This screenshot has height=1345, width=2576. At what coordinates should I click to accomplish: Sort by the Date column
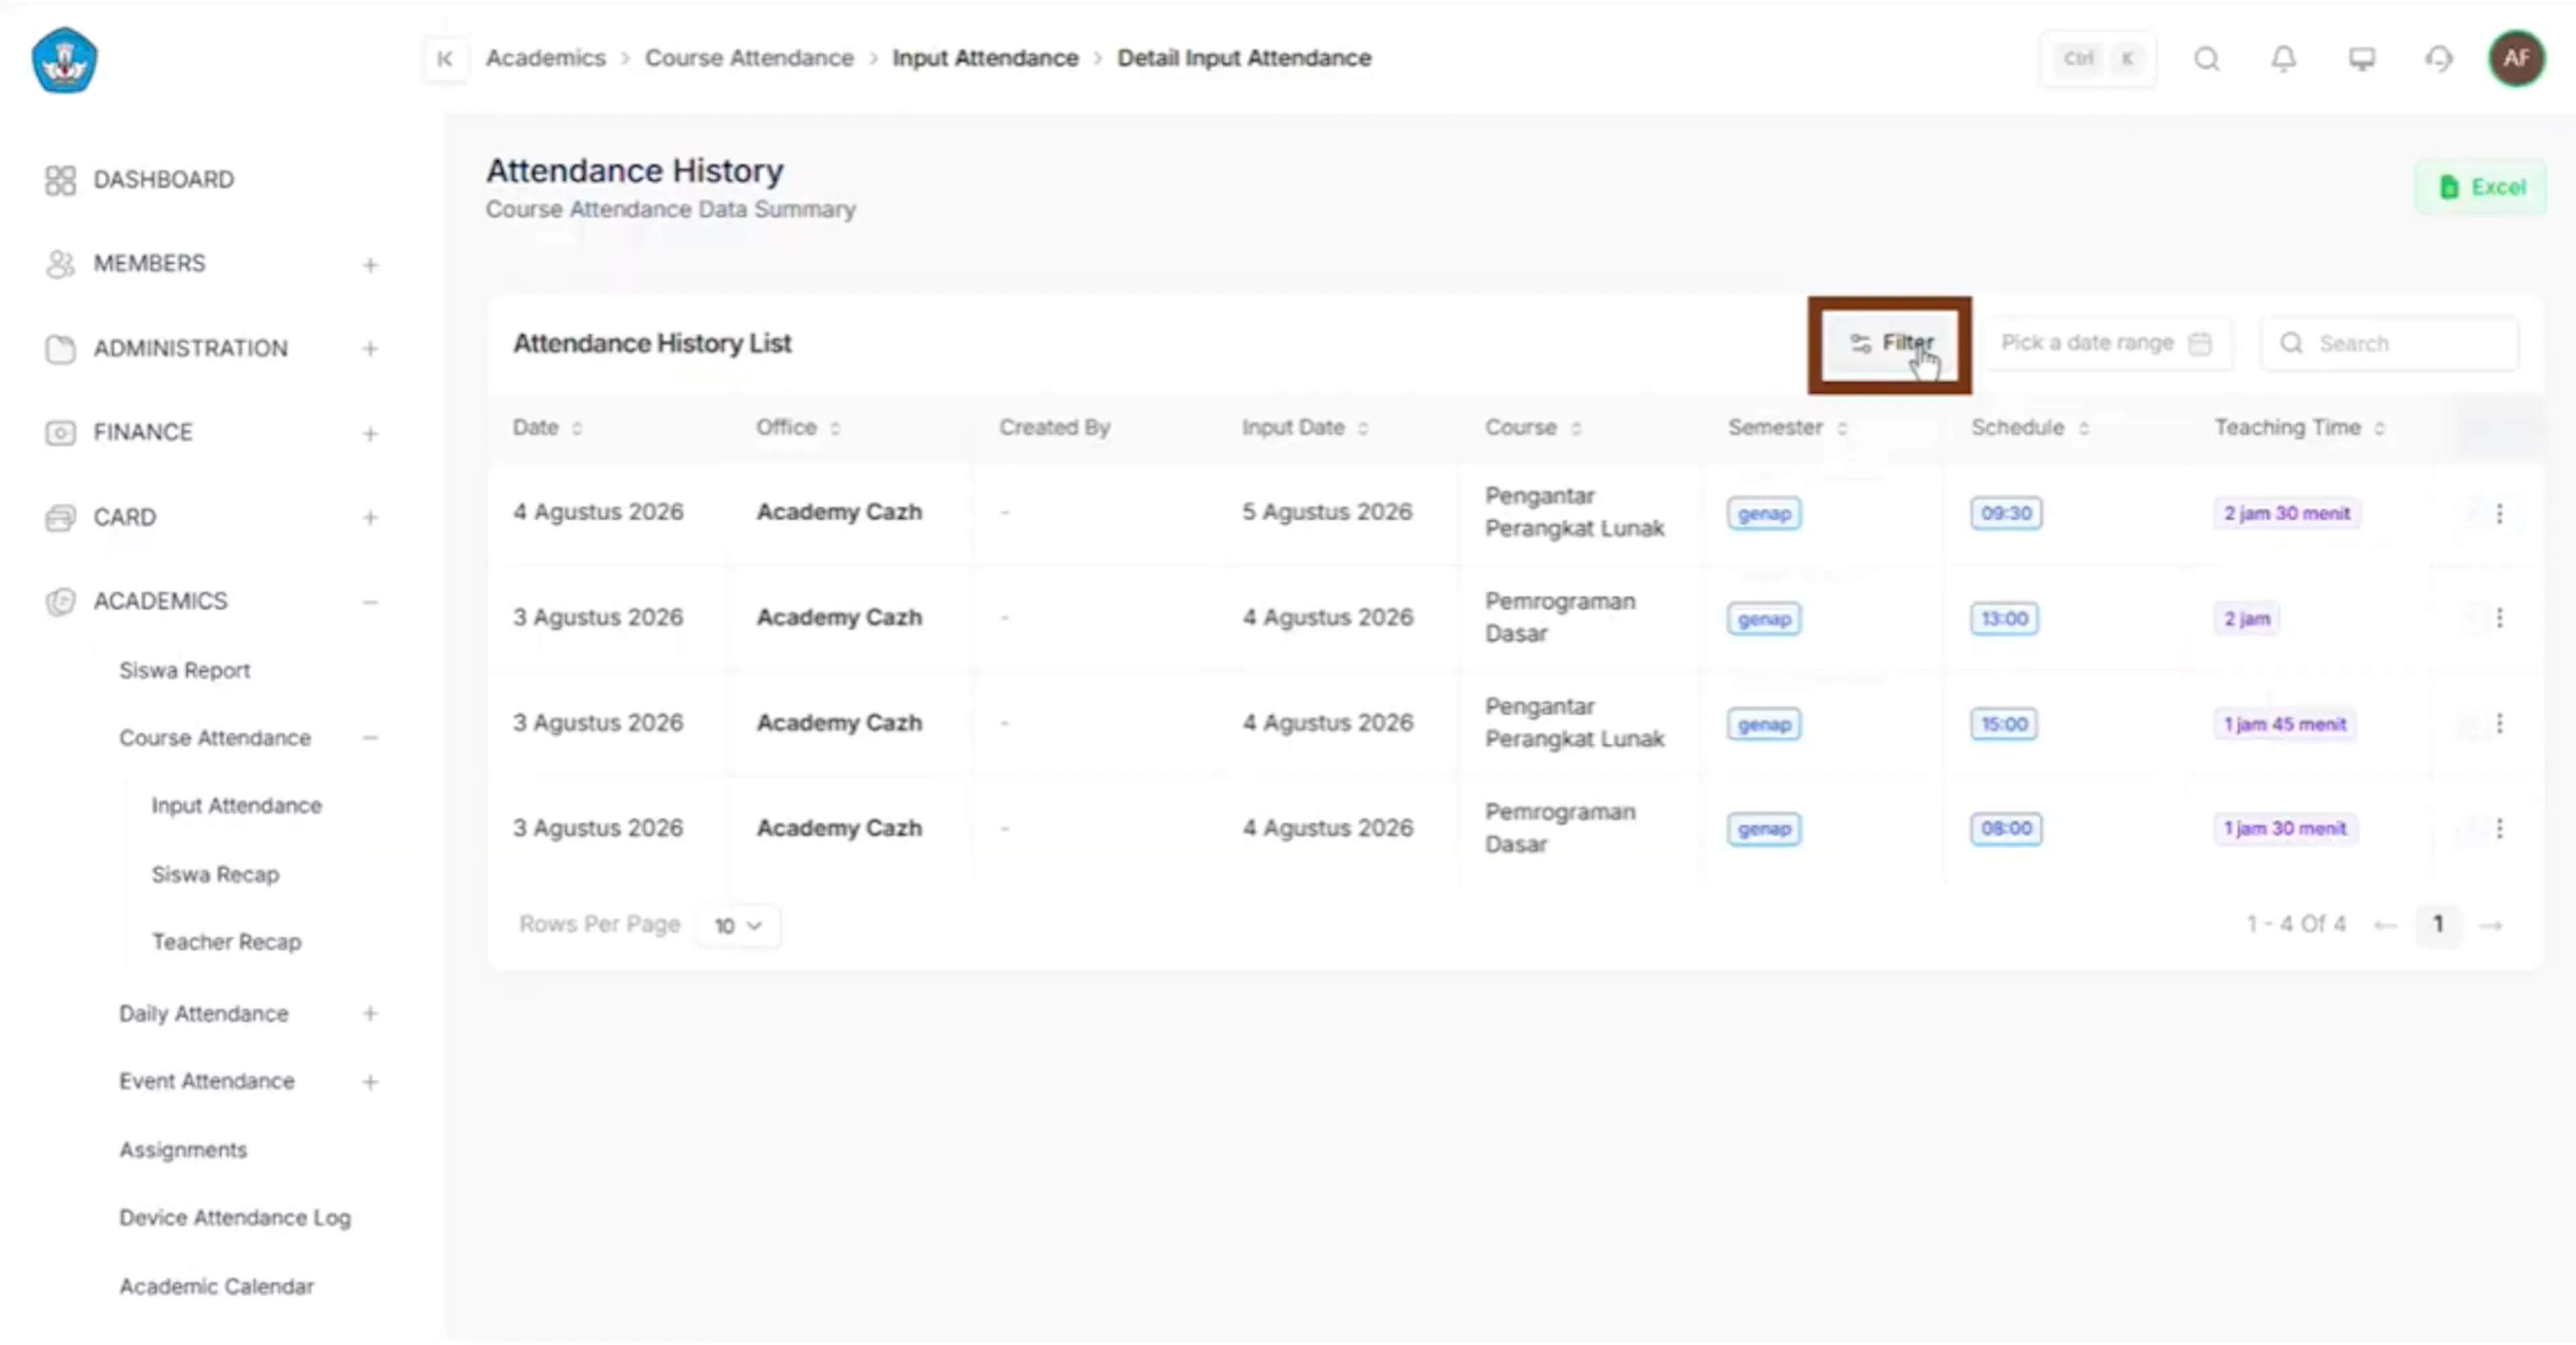point(577,429)
